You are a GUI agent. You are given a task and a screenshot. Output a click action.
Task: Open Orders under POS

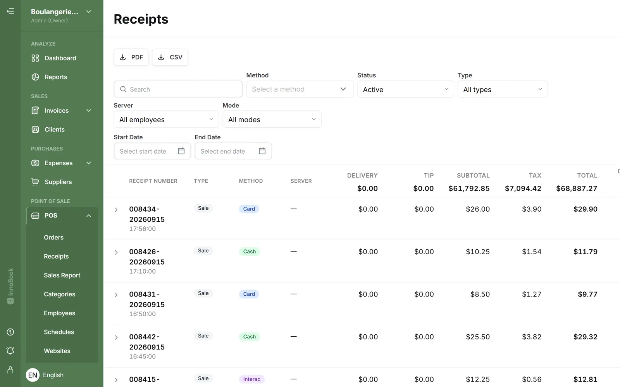53,238
